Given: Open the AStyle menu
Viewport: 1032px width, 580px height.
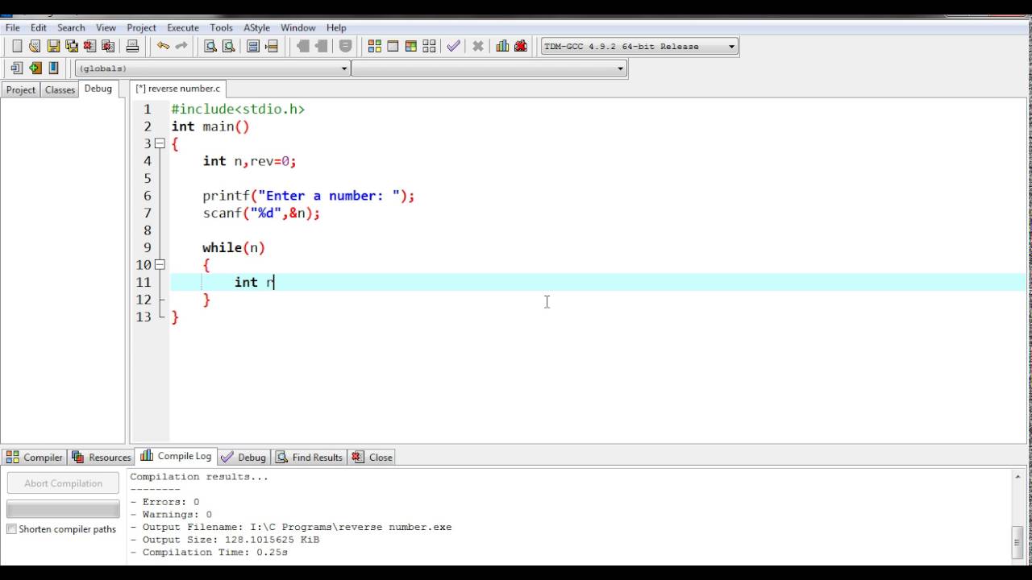Looking at the screenshot, I should [256, 27].
